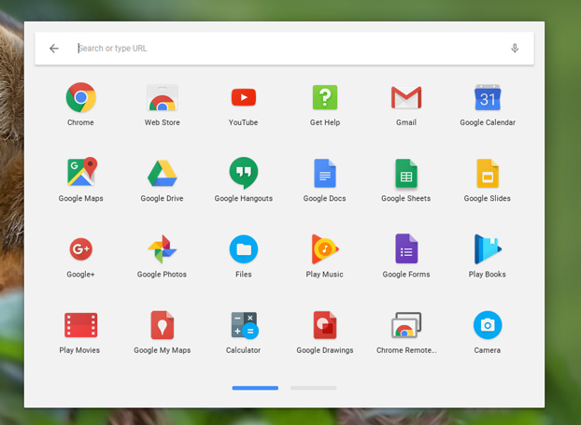Screen dimensions: 581x425
Task: Open the Calculator app
Action: (x=245, y=325)
